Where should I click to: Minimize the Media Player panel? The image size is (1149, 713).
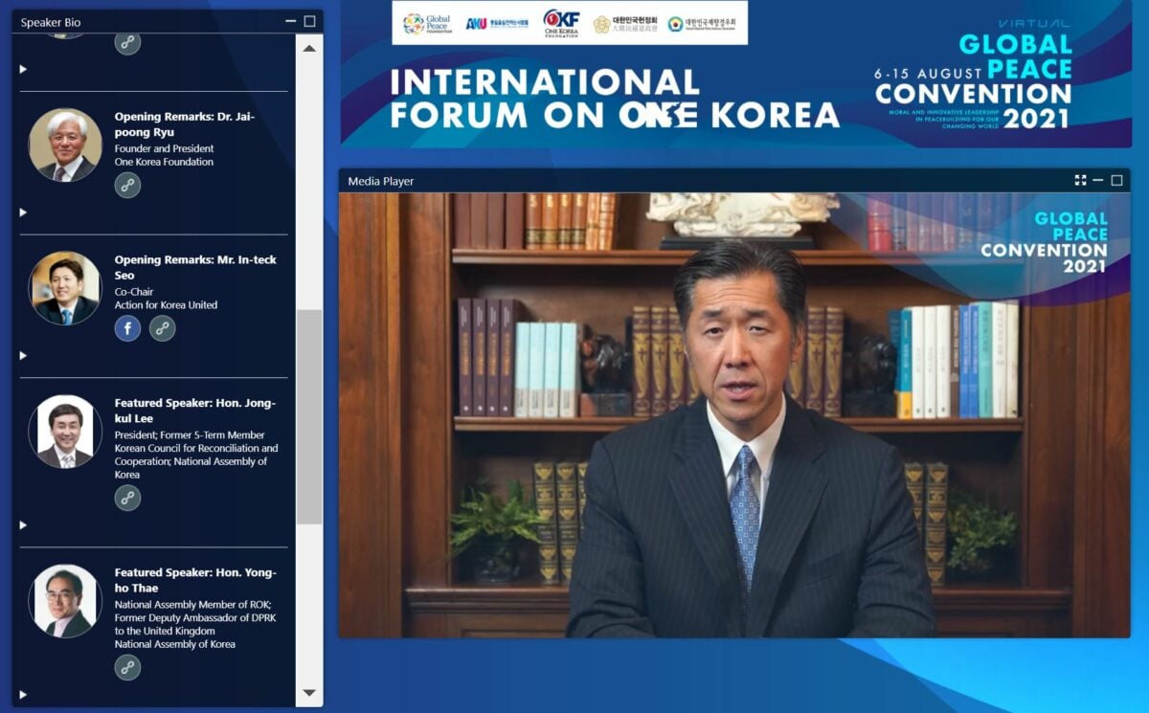[1098, 180]
